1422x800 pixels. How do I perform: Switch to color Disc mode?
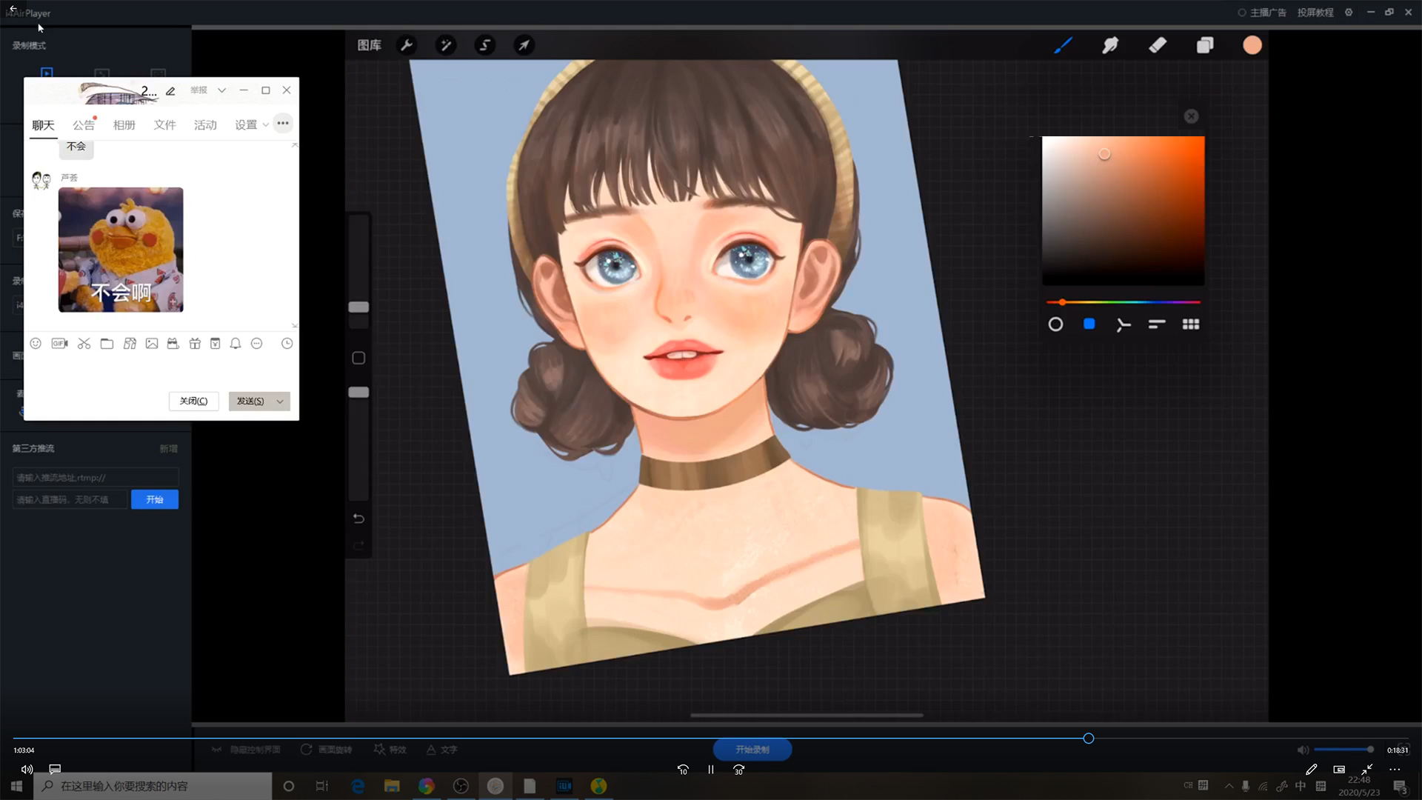pos(1055,324)
